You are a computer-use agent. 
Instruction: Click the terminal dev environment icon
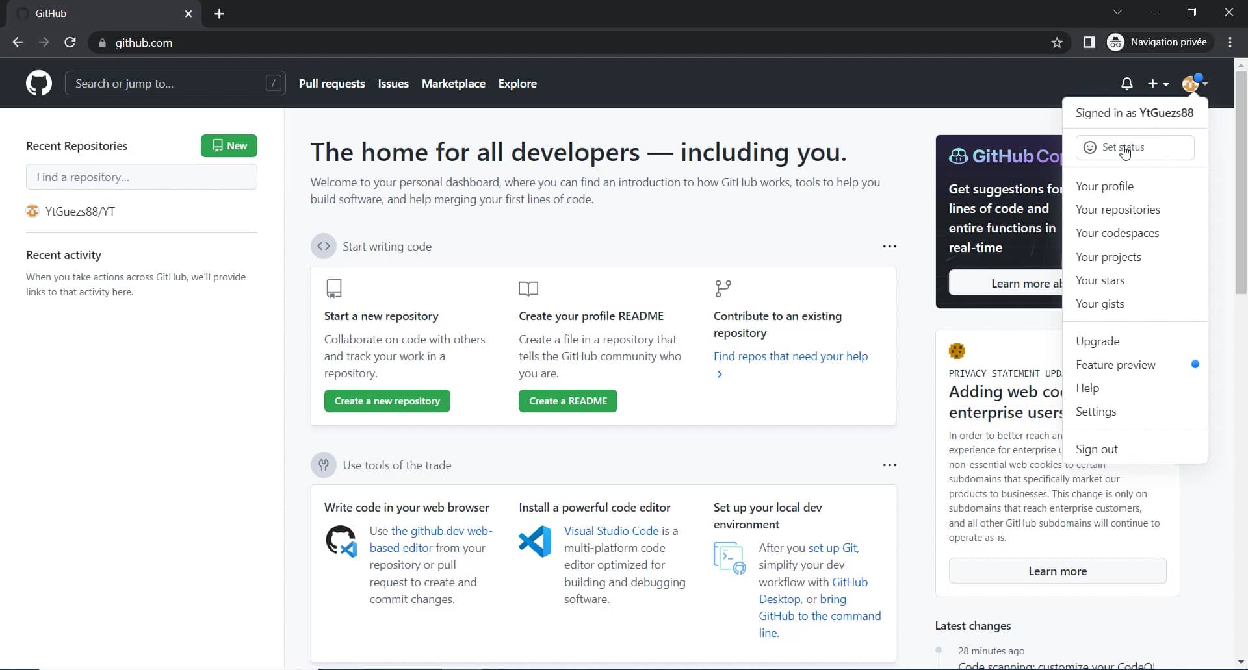(x=729, y=558)
